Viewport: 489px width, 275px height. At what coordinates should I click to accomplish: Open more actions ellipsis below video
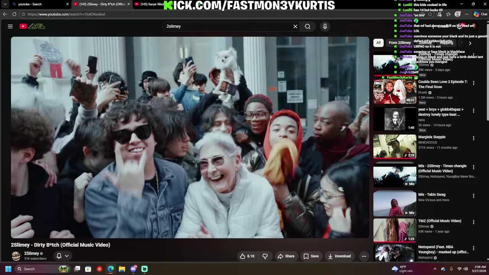pos(364,256)
